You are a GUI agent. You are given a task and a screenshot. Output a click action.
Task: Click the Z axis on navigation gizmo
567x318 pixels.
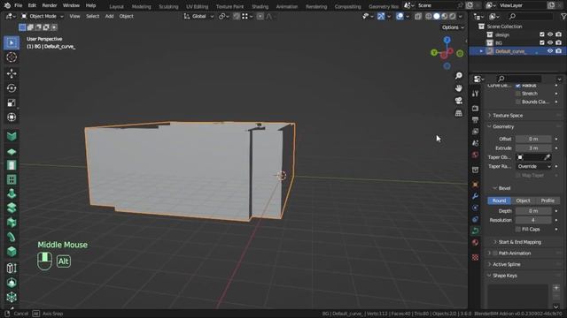click(447, 40)
